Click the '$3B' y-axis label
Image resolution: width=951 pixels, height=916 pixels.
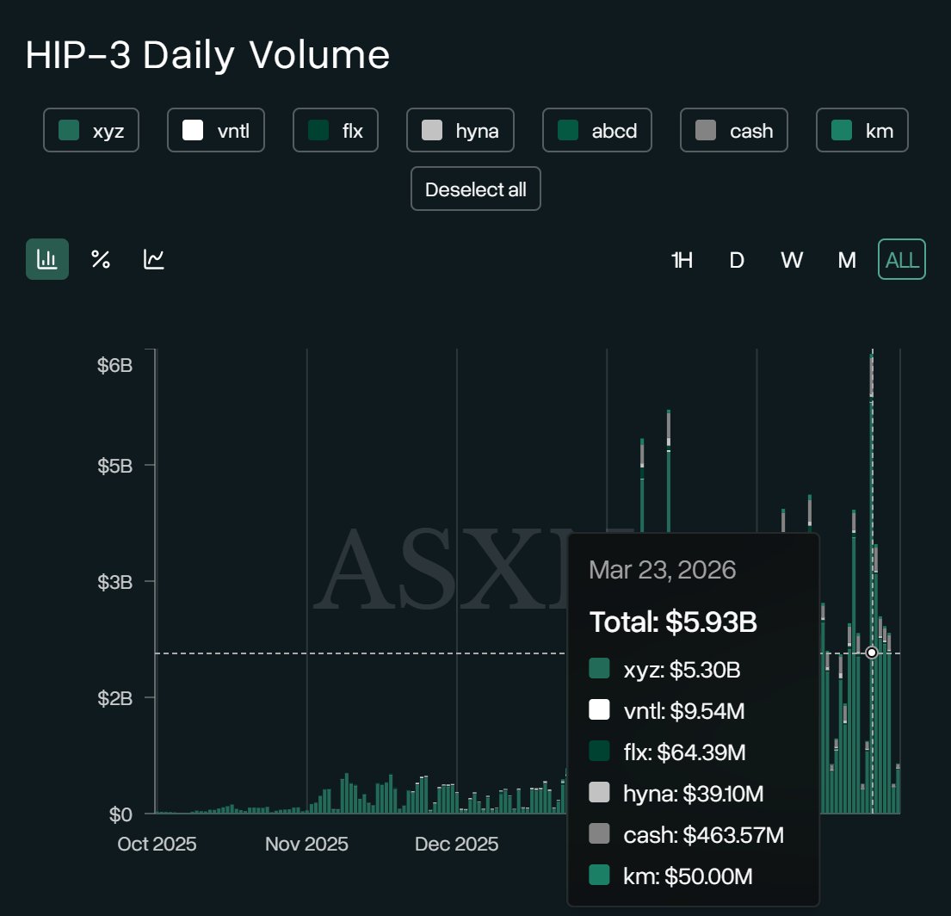114,582
